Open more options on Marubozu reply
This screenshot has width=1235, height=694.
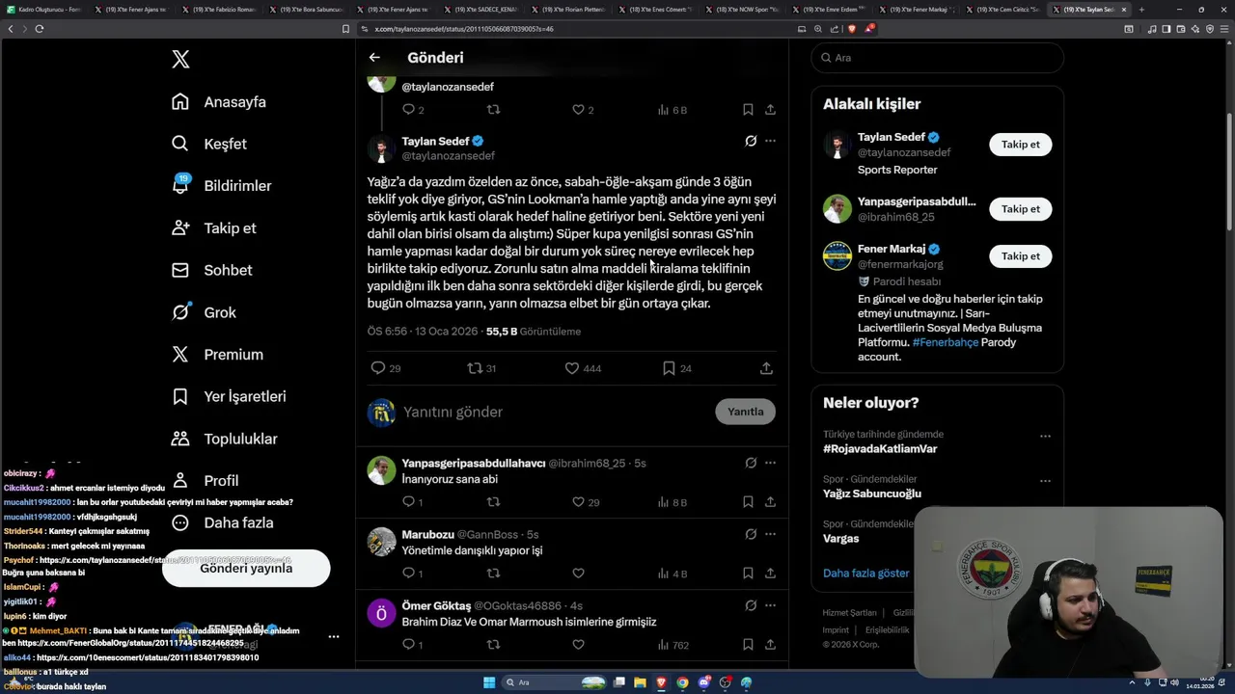[770, 534]
